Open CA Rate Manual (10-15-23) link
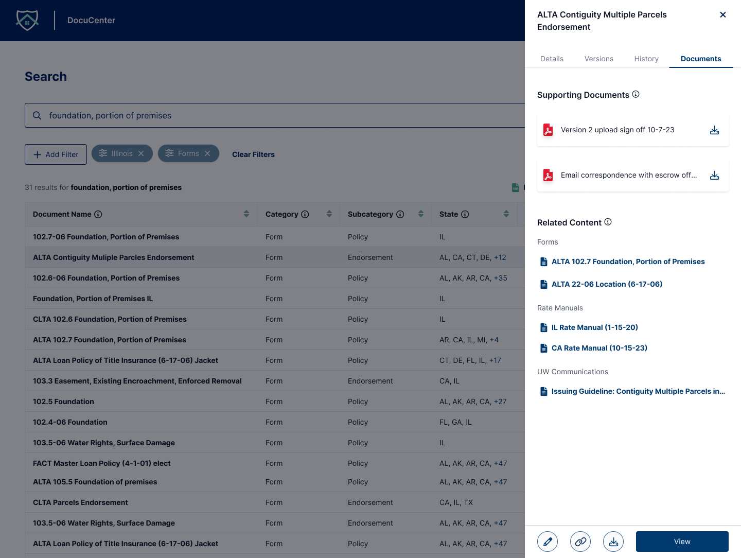The width and height of the screenshot is (741, 558). coord(599,348)
